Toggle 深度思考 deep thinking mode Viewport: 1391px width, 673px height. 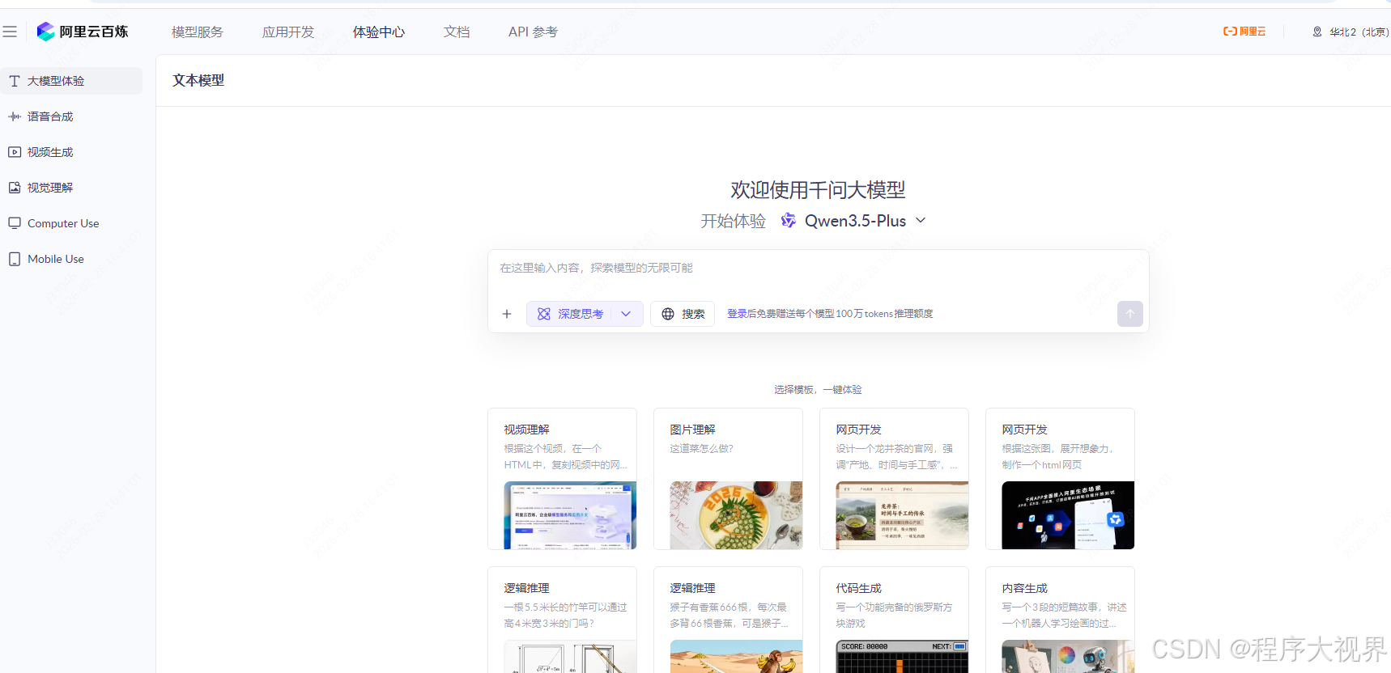(571, 314)
